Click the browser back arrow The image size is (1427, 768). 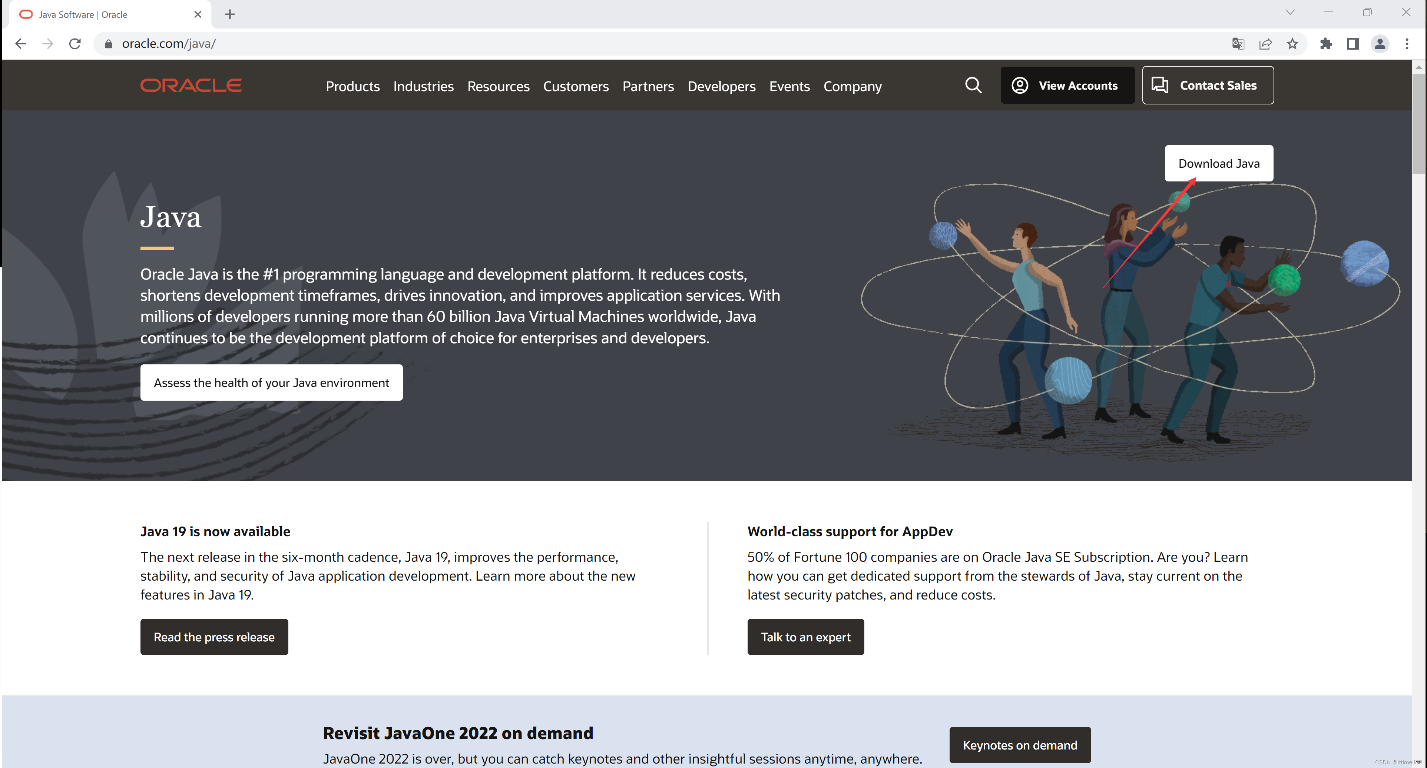(20, 44)
